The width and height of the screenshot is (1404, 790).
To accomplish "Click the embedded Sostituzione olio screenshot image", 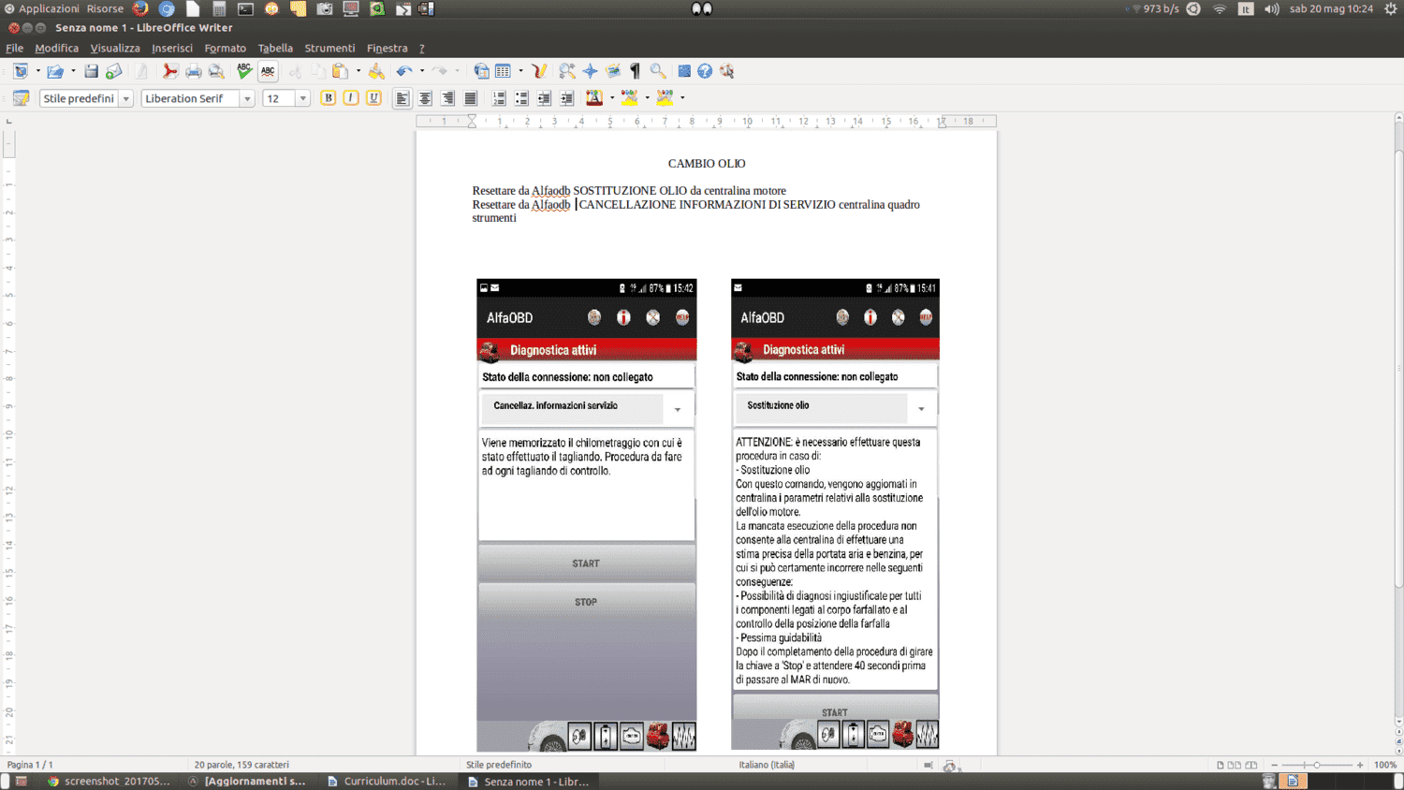I will (x=835, y=514).
